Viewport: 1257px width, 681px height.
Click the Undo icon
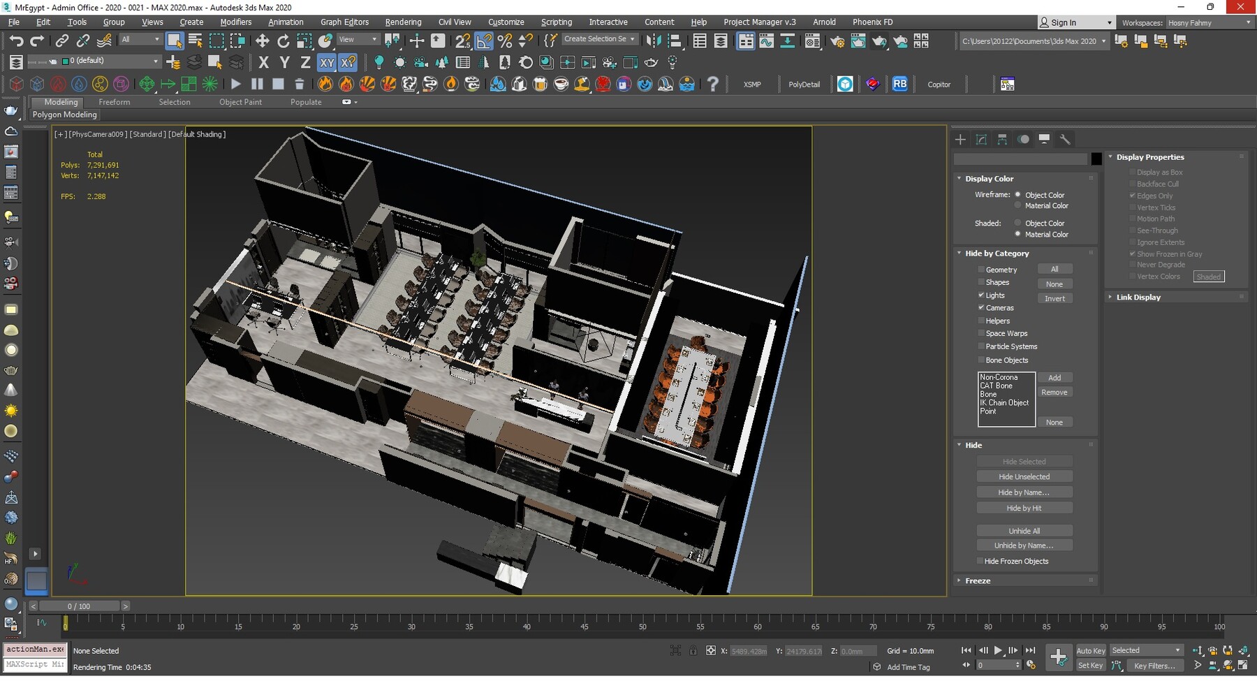[17, 40]
